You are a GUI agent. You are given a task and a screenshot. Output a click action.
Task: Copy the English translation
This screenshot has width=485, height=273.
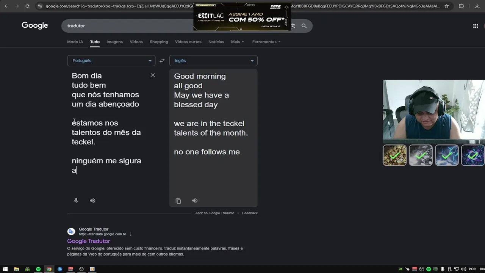point(178,201)
